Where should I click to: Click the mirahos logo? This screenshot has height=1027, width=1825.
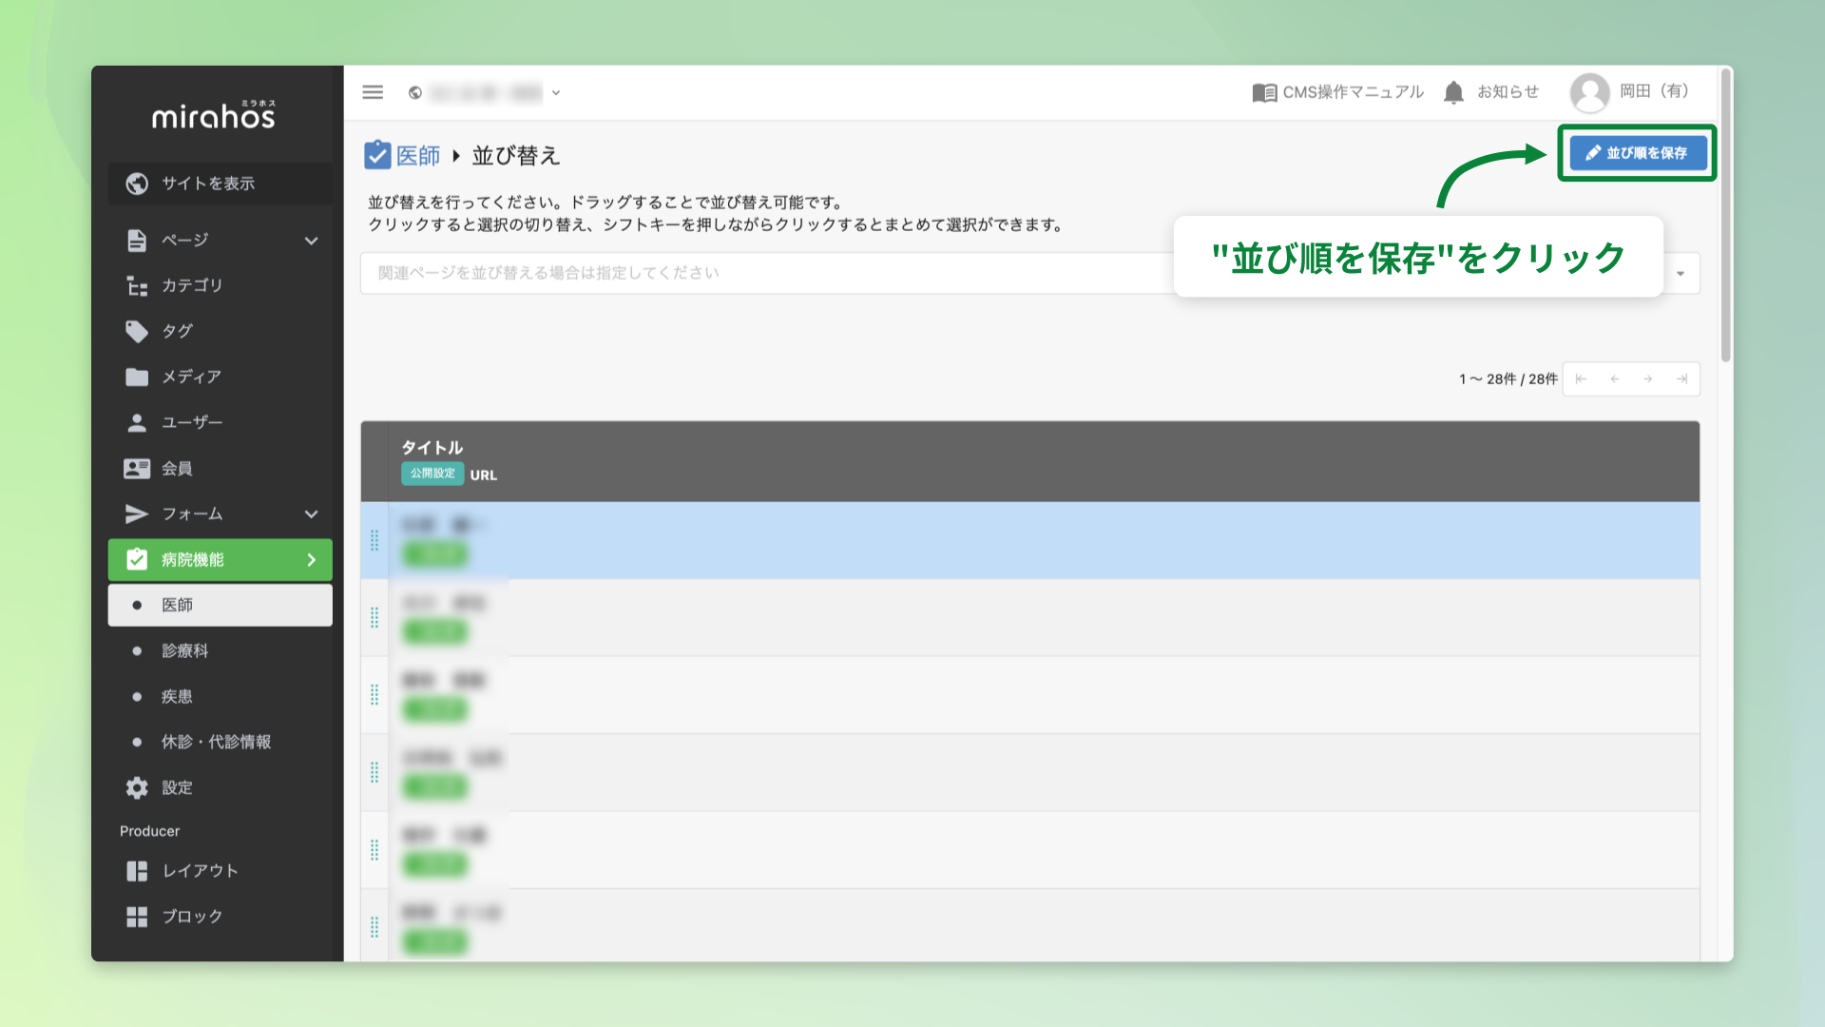tap(214, 116)
